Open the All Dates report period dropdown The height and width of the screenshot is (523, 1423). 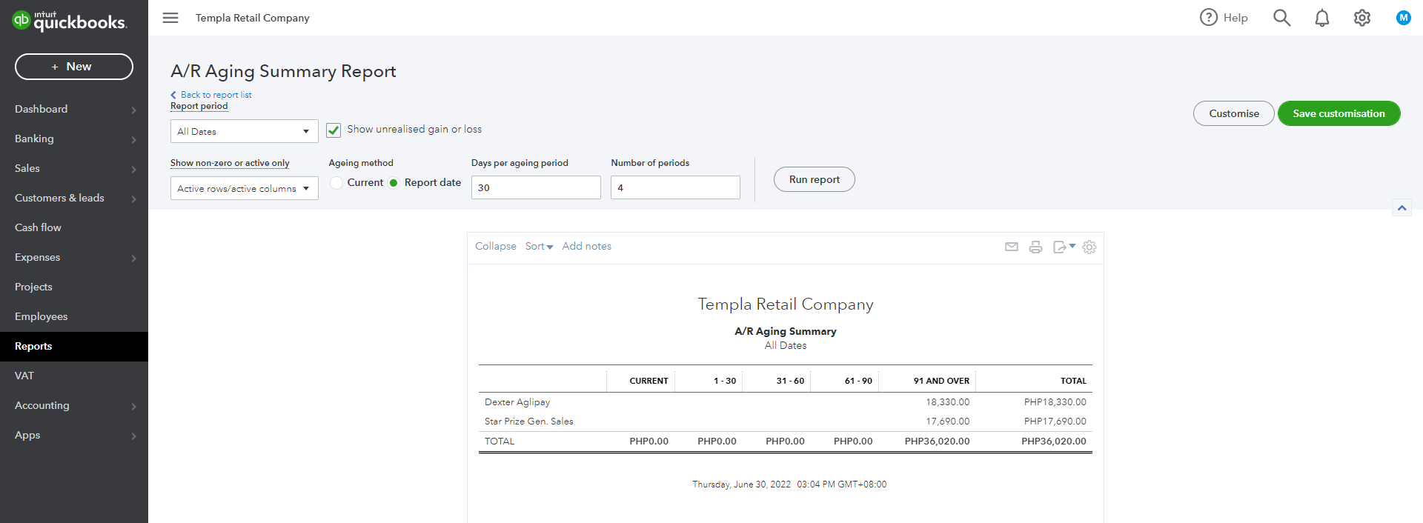coord(244,131)
